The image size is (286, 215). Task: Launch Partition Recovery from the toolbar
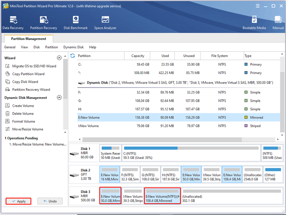pyautogui.click(x=44, y=22)
